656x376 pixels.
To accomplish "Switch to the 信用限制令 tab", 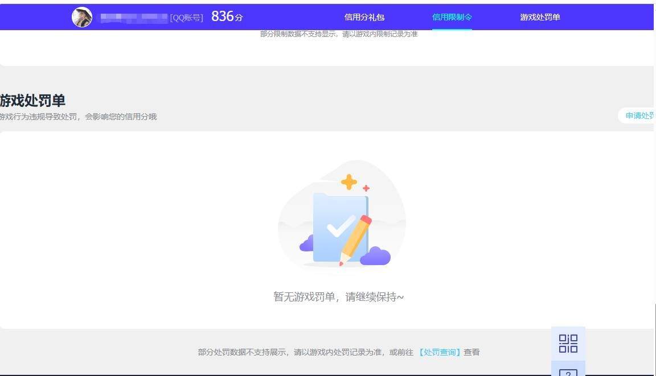I will pyautogui.click(x=452, y=17).
